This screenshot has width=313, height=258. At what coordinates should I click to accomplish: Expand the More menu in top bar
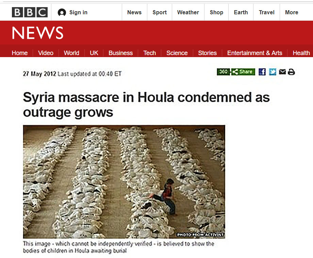(292, 12)
